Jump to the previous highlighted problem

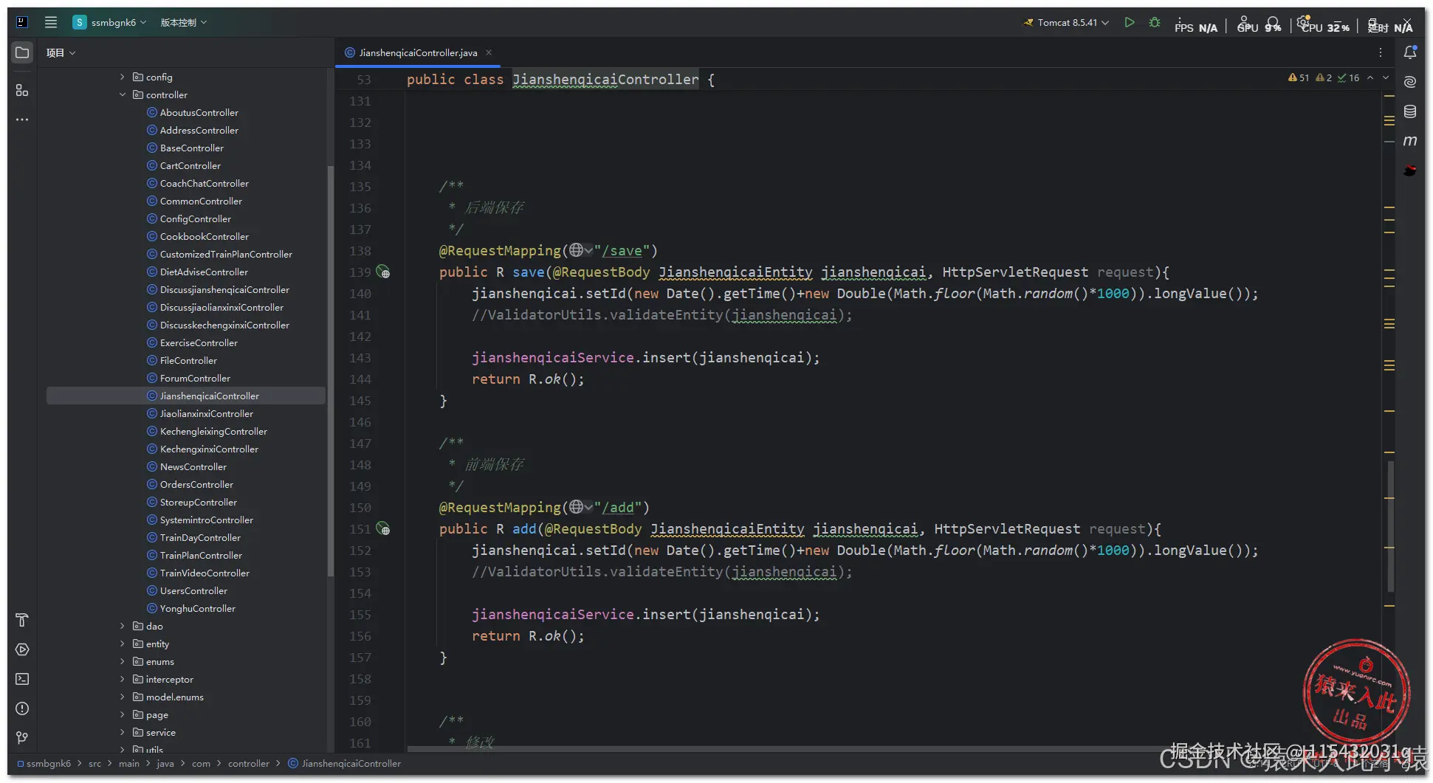(x=1370, y=77)
